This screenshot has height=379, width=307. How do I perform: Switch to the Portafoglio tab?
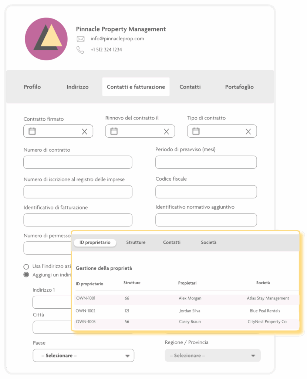click(239, 87)
